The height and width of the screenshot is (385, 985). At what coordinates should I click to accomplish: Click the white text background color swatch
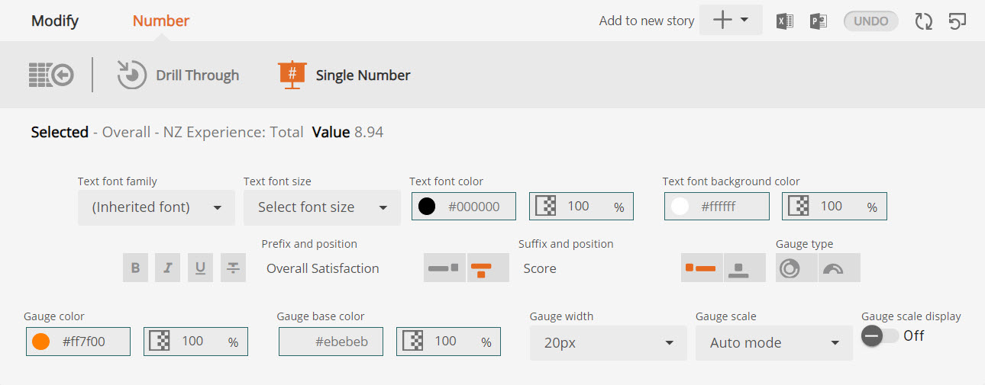(680, 207)
